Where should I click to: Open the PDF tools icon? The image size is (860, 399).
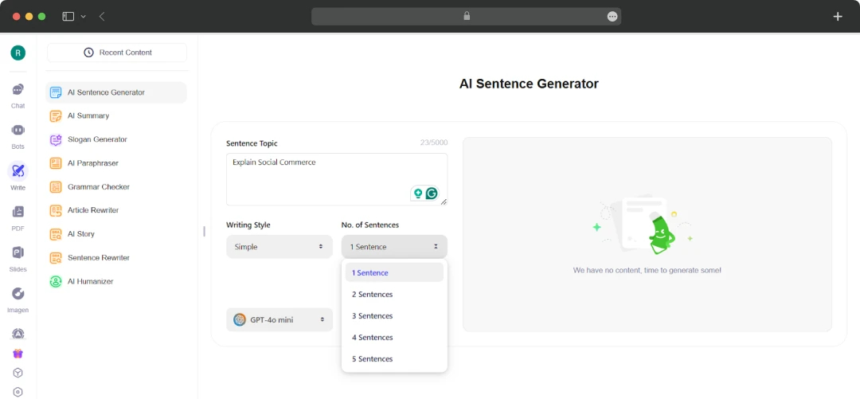(18, 213)
